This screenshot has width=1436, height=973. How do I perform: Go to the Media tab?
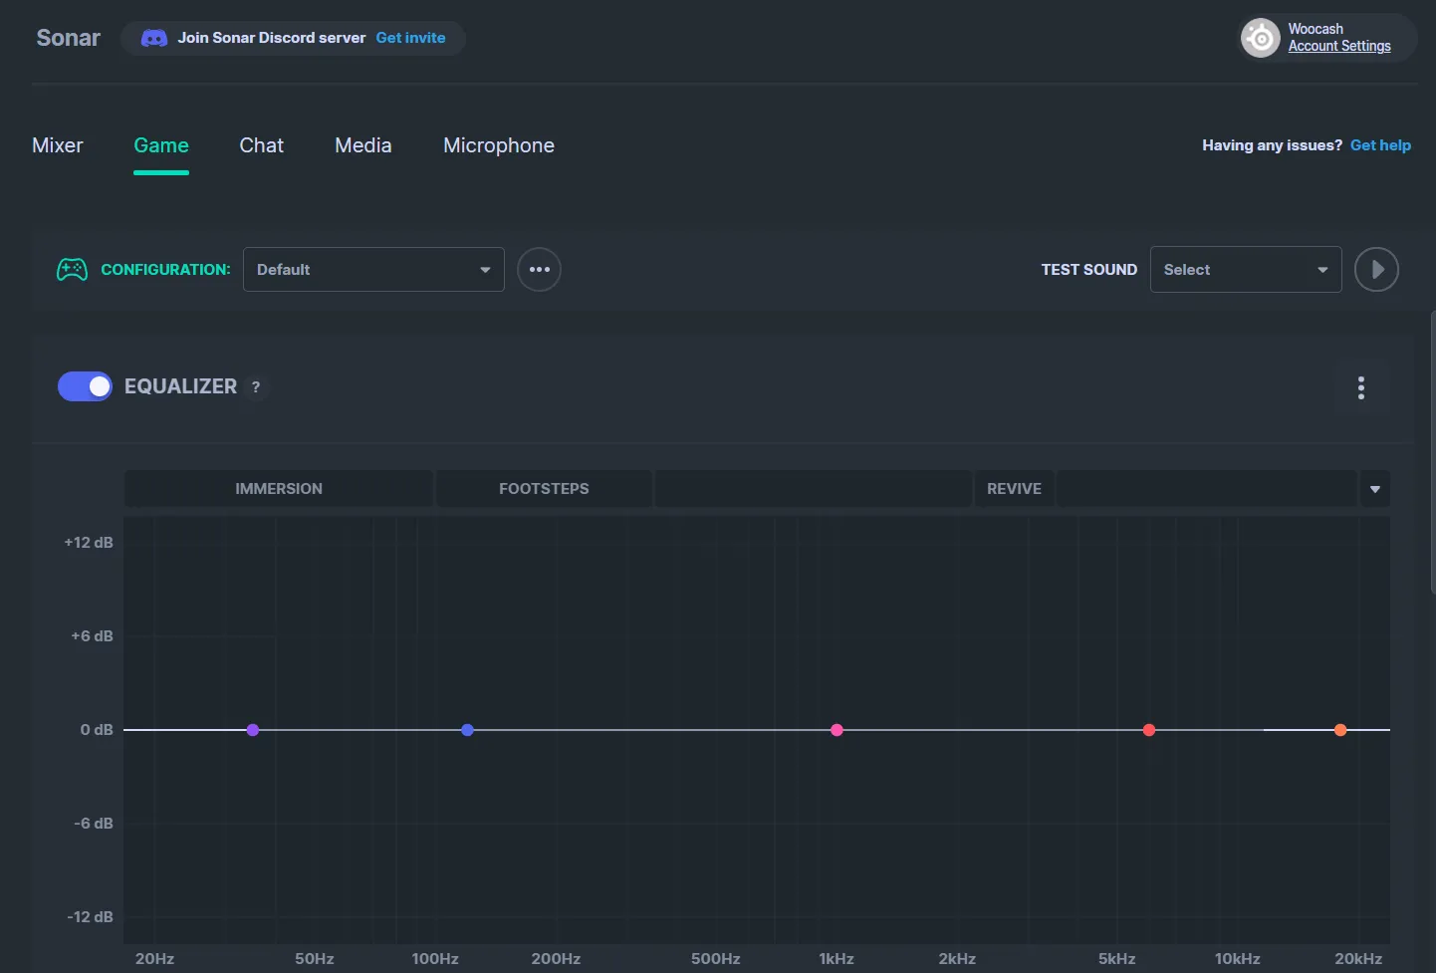pos(363,145)
